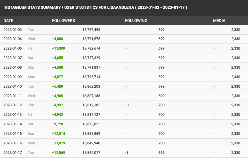Click weekday label Sat on 2023-01-14

click(x=31, y=124)
